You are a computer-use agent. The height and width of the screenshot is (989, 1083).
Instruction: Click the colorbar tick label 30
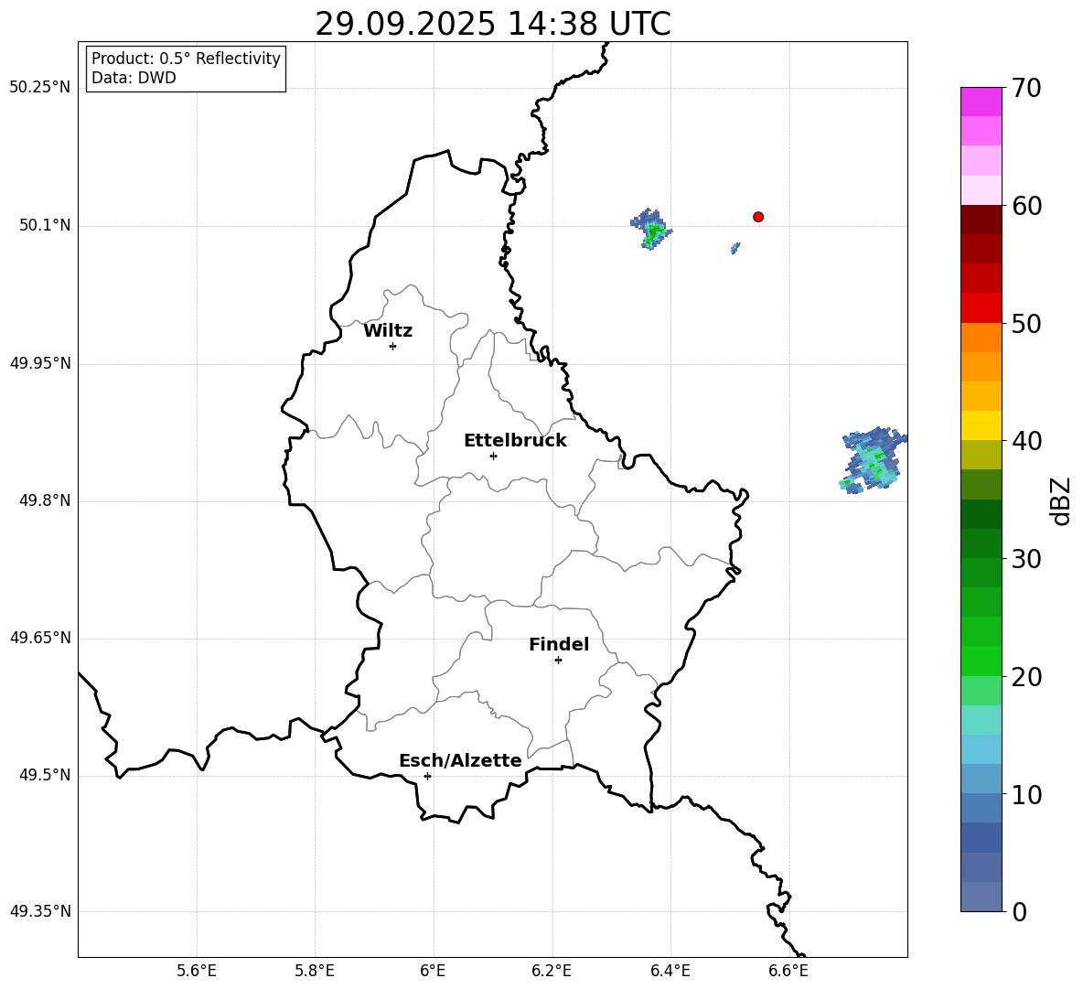1026,559
